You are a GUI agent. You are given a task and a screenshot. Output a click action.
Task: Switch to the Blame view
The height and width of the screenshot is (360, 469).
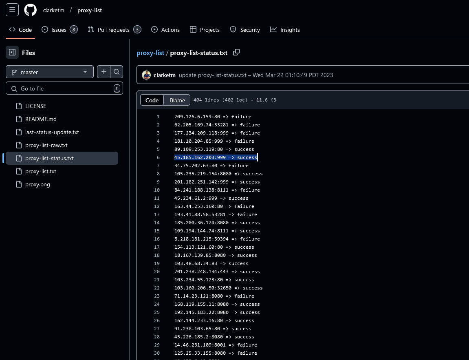(x=177, y=100)
